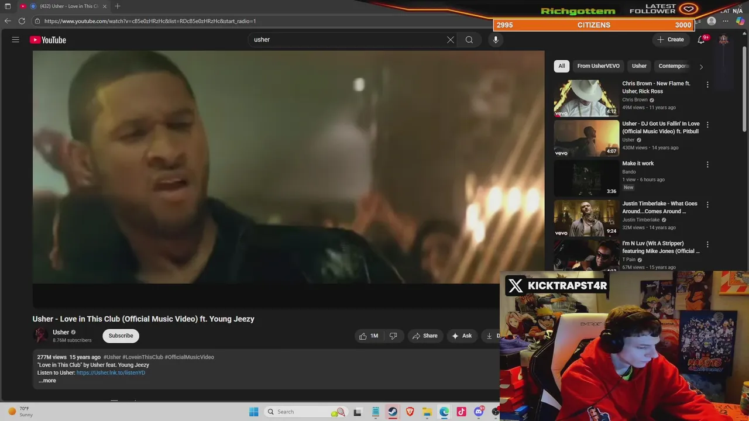Click the magnifying glass search button
Viewport: 749px width, 421px height.
(469, 40)
